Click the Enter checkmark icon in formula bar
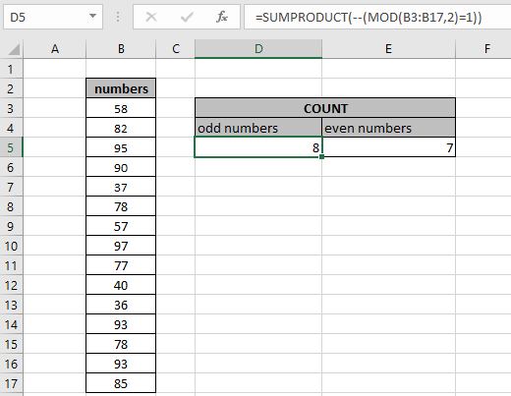This screenshot has height=396, width=511. [x=187, y=17]
